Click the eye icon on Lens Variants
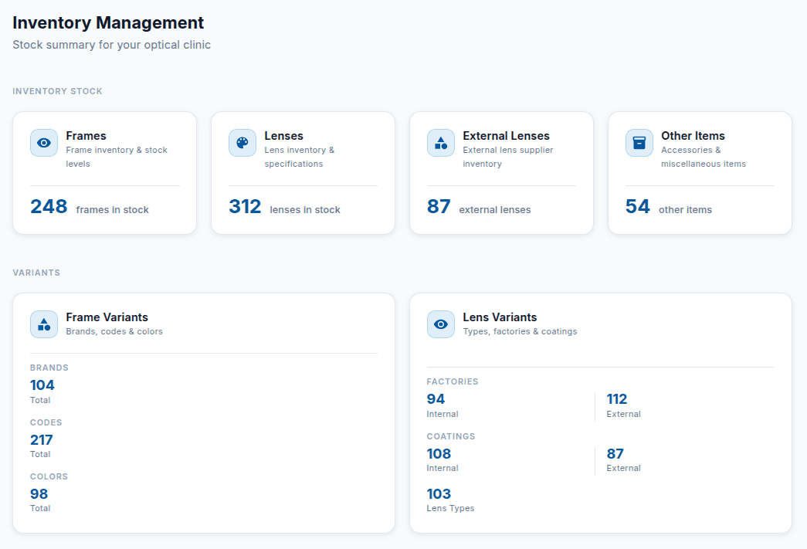The height and width of the screenshot is (549, 807). tap(440, 324)
